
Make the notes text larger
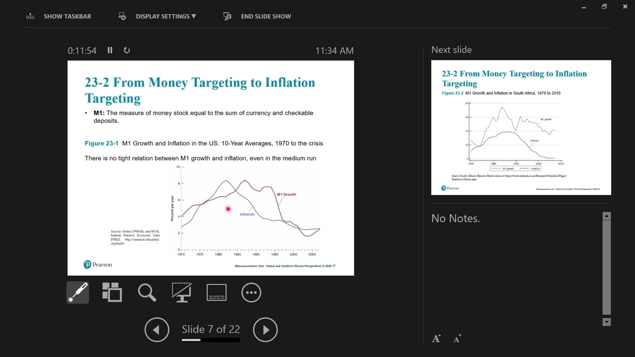pyautogui.click(x=436, y=339)
